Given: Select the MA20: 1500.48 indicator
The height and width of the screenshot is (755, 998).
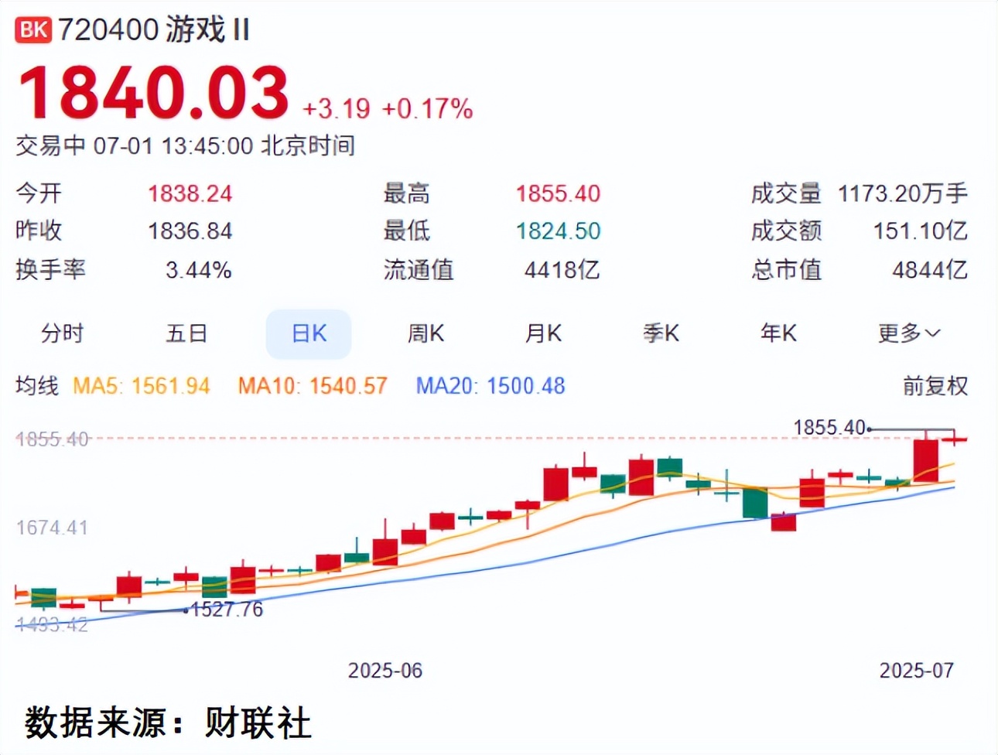Looking at the screenshot, I should click(490, 385).
